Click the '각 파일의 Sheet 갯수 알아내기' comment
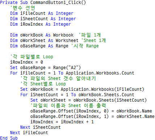This screenshot has width=155, height=140. [x=58, y=79]
